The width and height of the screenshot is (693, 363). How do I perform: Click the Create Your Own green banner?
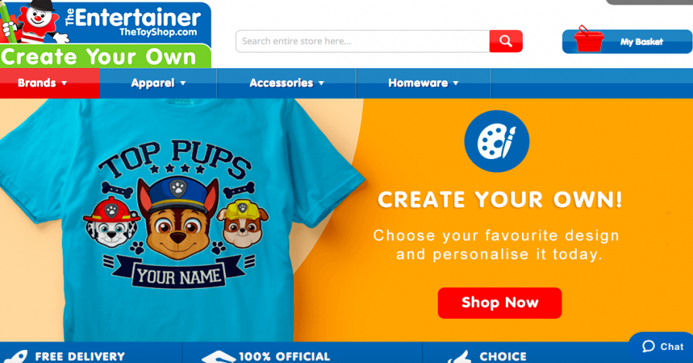pyautogui.click(x=105, y=56)
